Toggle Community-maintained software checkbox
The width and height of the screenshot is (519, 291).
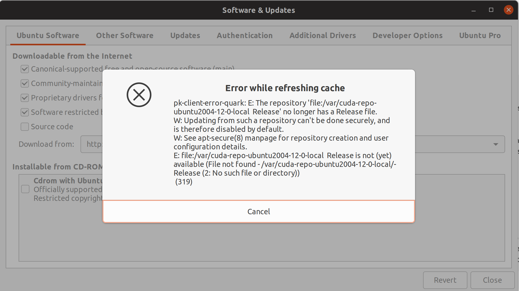25,83
